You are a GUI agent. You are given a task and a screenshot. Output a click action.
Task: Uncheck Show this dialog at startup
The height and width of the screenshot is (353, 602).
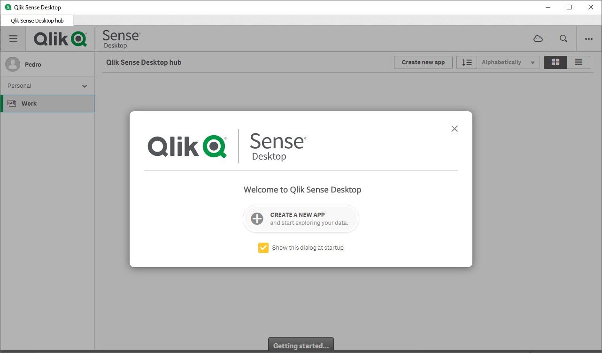[263, 247]
